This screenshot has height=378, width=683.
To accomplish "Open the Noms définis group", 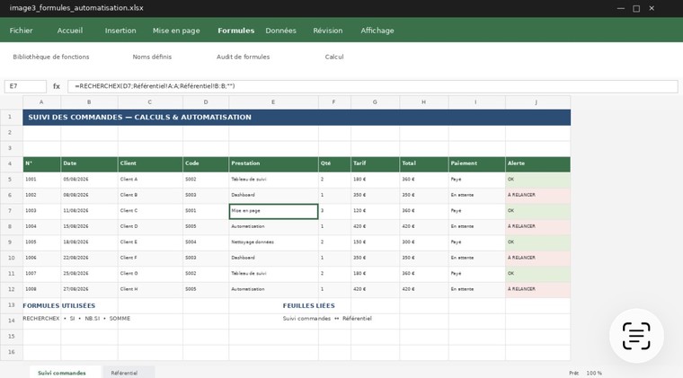I will pyautogui.click(x=152, y=57).
